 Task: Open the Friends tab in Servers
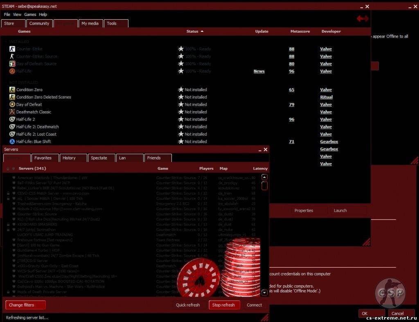tap(158, 158)
